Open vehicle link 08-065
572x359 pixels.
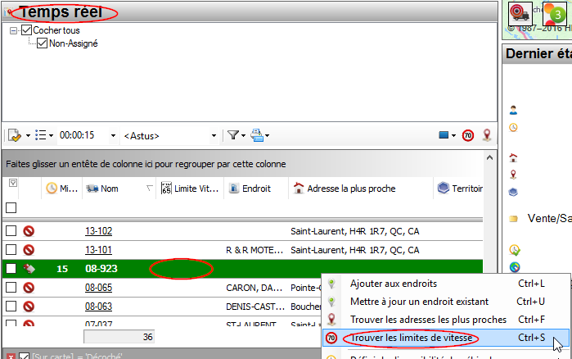point(98,288)
